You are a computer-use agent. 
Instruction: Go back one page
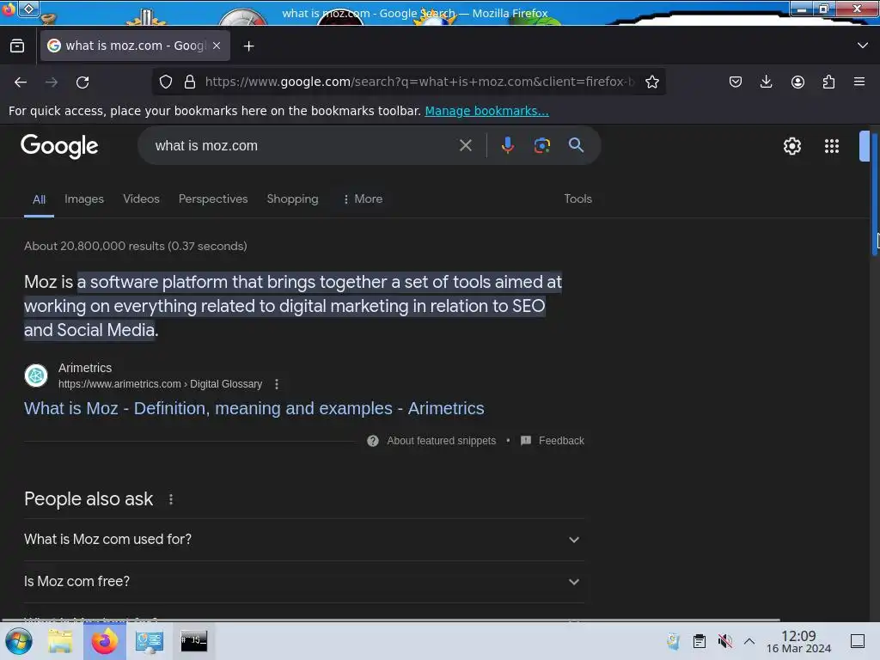click(21, 82)
